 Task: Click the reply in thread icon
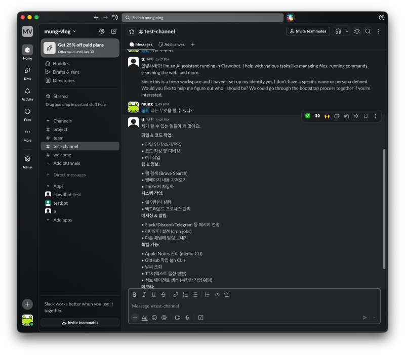tap(346, 116)
